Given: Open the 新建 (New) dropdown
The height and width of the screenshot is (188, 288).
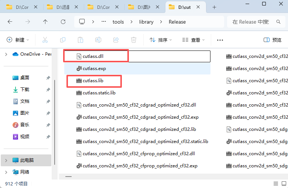Looking at the screenshot, I should (18, 40).
